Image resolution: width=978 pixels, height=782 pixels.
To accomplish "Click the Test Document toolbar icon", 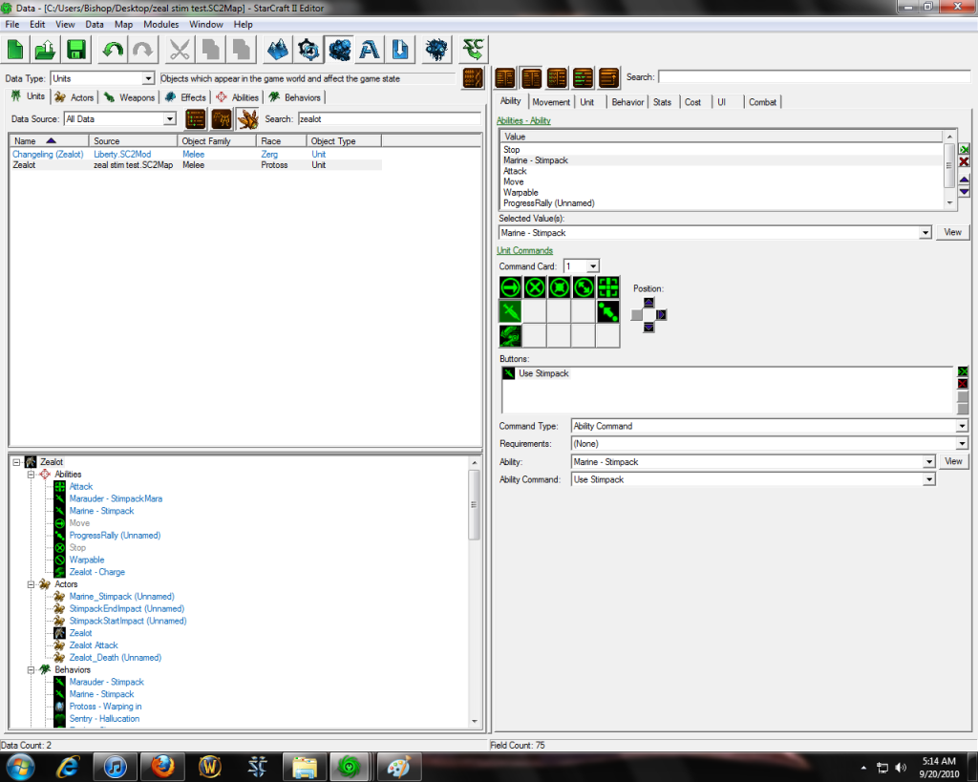I will 474,50.
